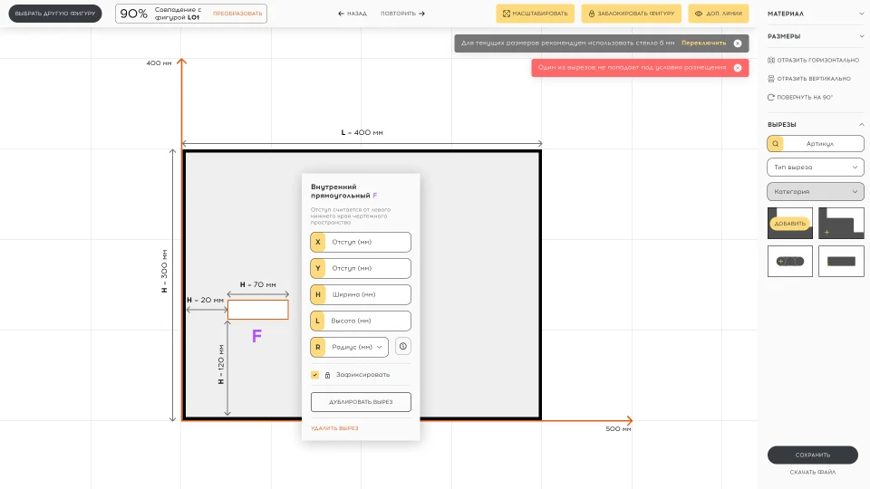Select the rectangular cutout F on canvas
Image resolution: width=870 pixels, height=489 pixels.
[258, 310]
